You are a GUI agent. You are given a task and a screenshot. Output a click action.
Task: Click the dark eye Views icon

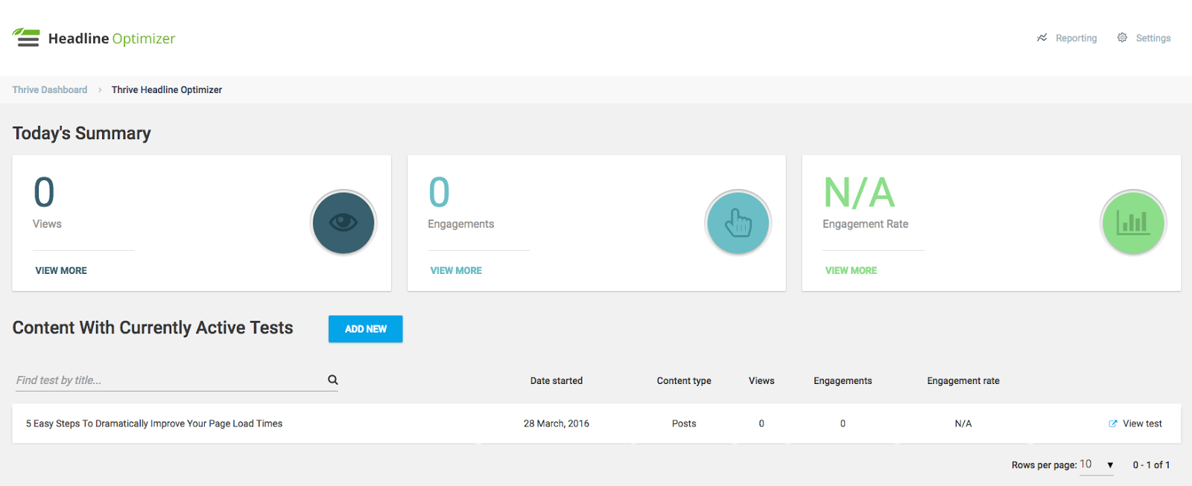click(343, 222)
